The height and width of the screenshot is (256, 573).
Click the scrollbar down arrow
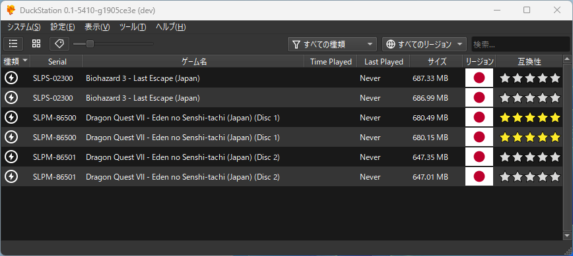click(x=567, y=236)
